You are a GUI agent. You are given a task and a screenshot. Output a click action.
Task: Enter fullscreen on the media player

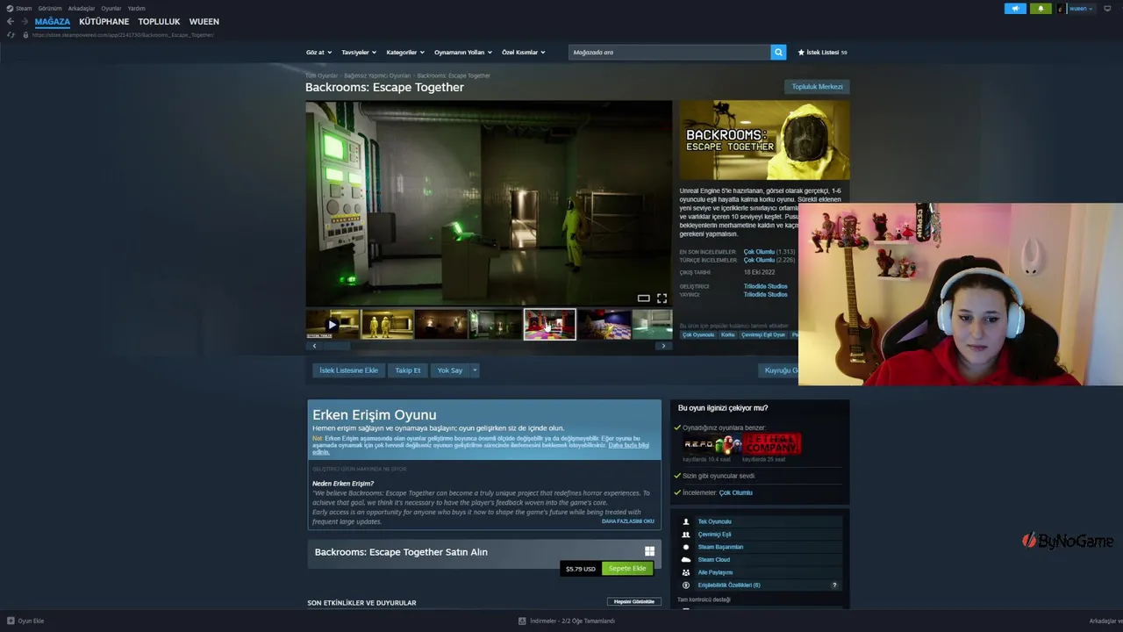(x=662, y=298)
